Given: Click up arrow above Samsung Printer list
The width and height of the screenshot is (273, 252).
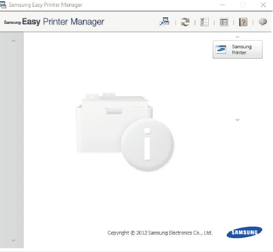Looking at the screenshot, I should coord(237,37).
